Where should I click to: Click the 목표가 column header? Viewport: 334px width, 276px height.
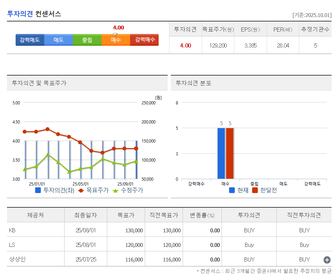(126, 215)
